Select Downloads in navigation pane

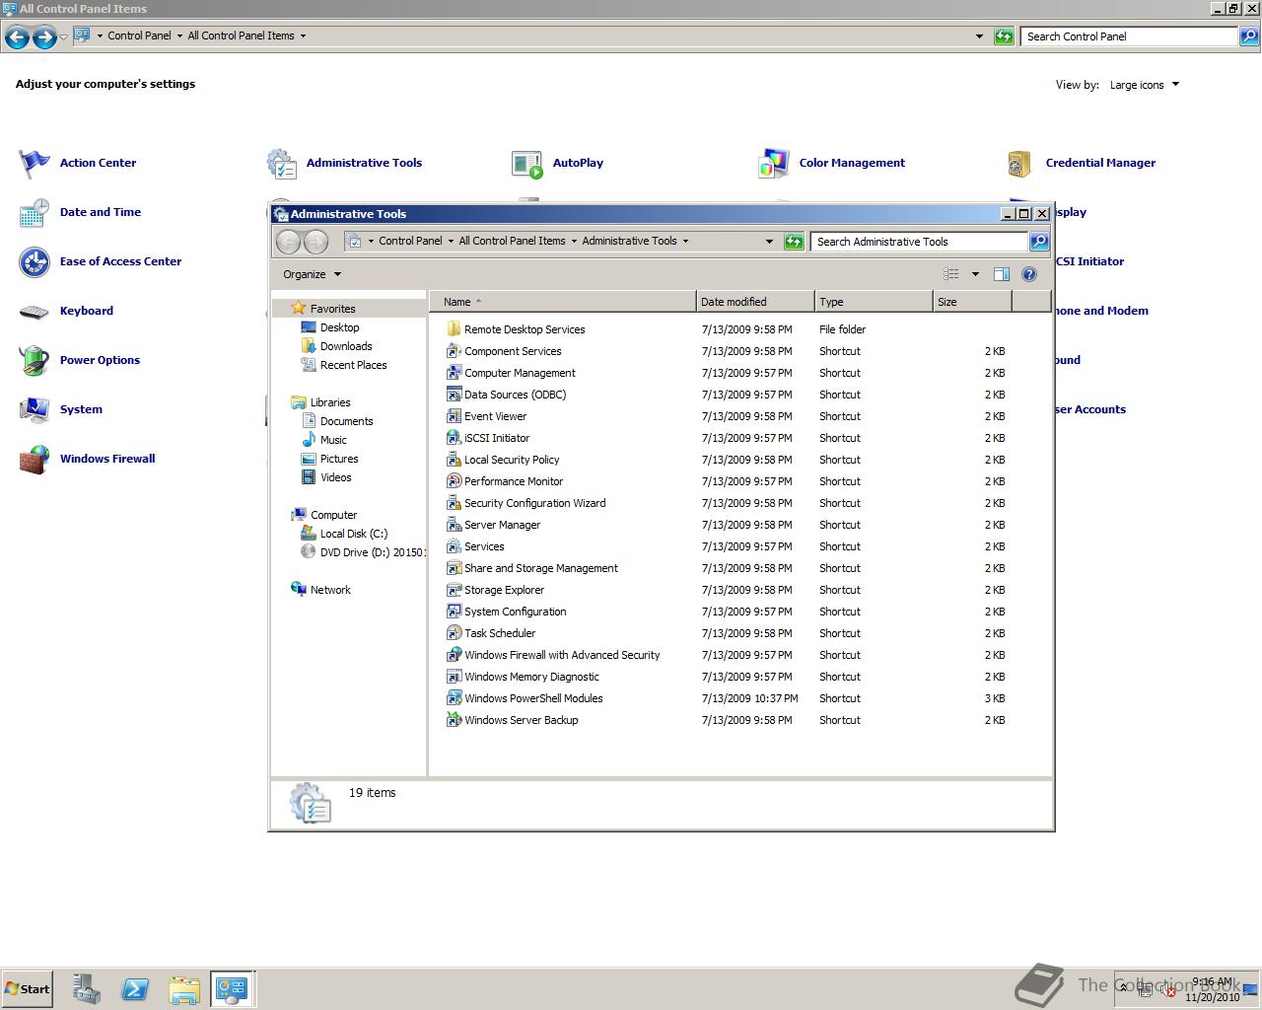(x=345, y=346)
